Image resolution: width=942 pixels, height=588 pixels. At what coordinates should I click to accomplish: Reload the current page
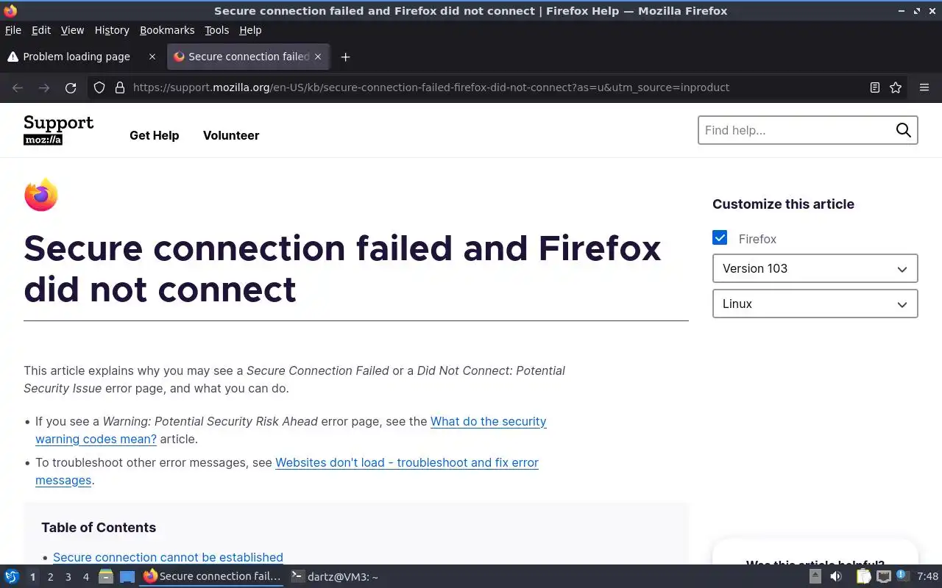71,87
